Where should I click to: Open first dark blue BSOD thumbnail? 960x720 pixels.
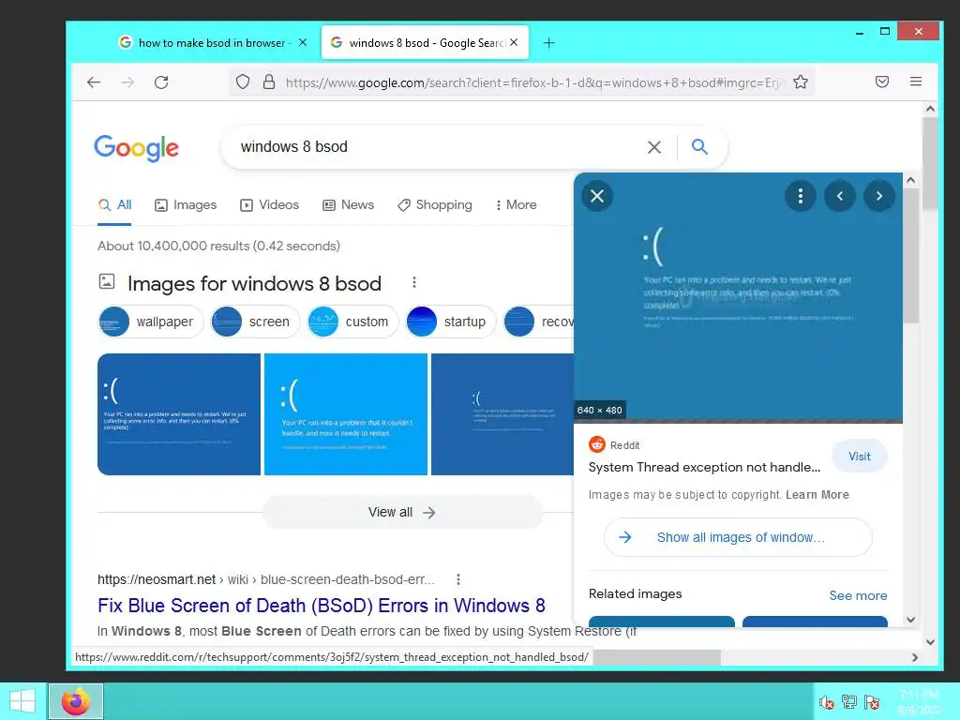[x=179, y=413]
